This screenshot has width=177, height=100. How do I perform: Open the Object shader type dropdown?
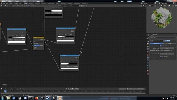coord(8,6)
